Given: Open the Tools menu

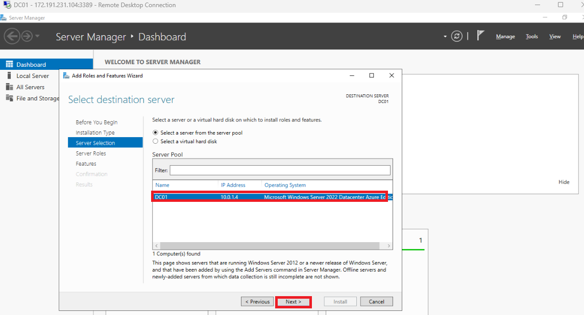Looking at the screenshot, I should pyautogui.click(x=531, y=37).
